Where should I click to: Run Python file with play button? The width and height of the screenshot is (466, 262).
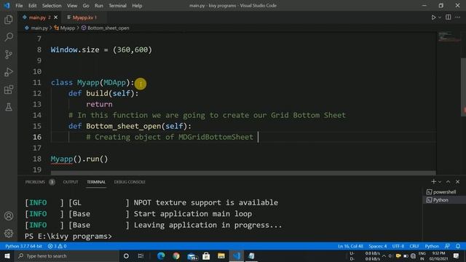click(x=434, y=17)
